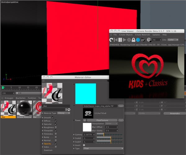Open the Größe dropdown in coordinates panel

(149, 113)
